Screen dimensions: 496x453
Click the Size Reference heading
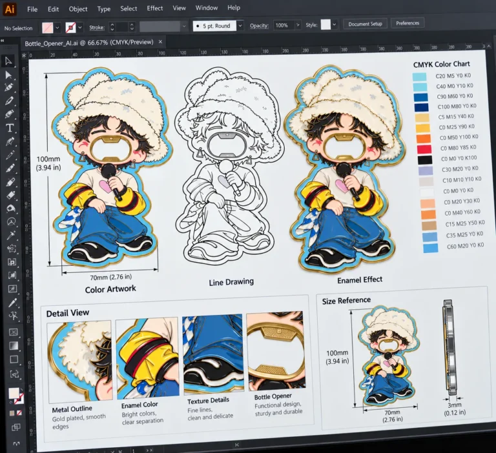click(x=346, y=300)
